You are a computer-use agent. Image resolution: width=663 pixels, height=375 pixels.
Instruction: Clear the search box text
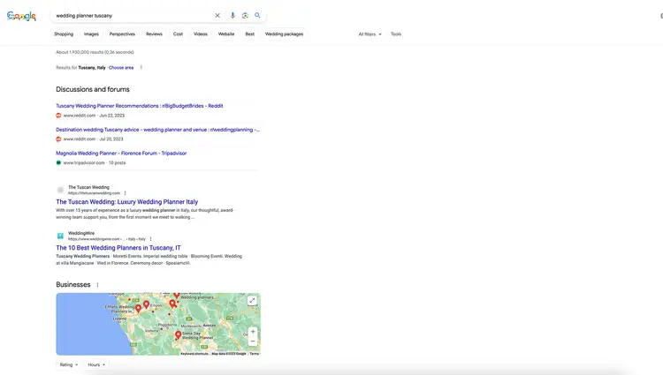pyautogui.click(x=217, y=15)
